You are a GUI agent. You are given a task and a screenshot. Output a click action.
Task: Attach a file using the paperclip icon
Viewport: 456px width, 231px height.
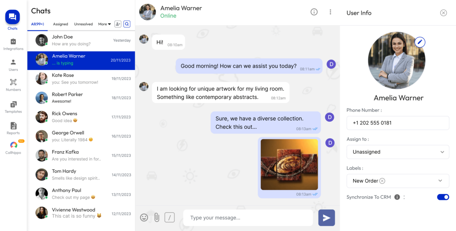click(x=157, y=217)
